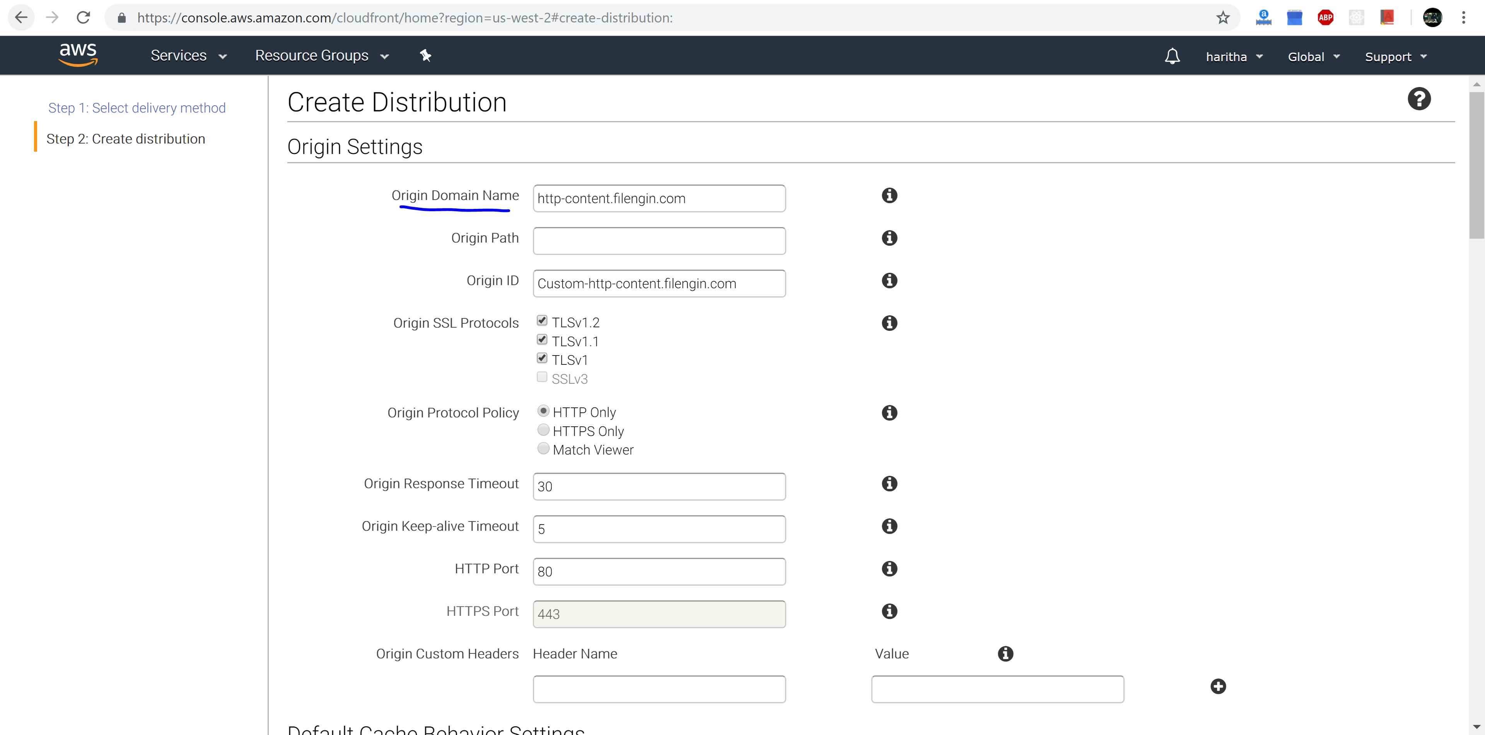Select Match Viewer protocol policy

click(x=543, y=448)
